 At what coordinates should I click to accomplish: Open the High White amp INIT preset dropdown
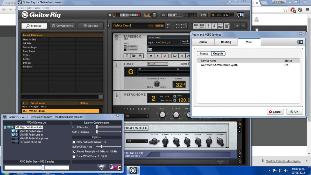(137, 141)
